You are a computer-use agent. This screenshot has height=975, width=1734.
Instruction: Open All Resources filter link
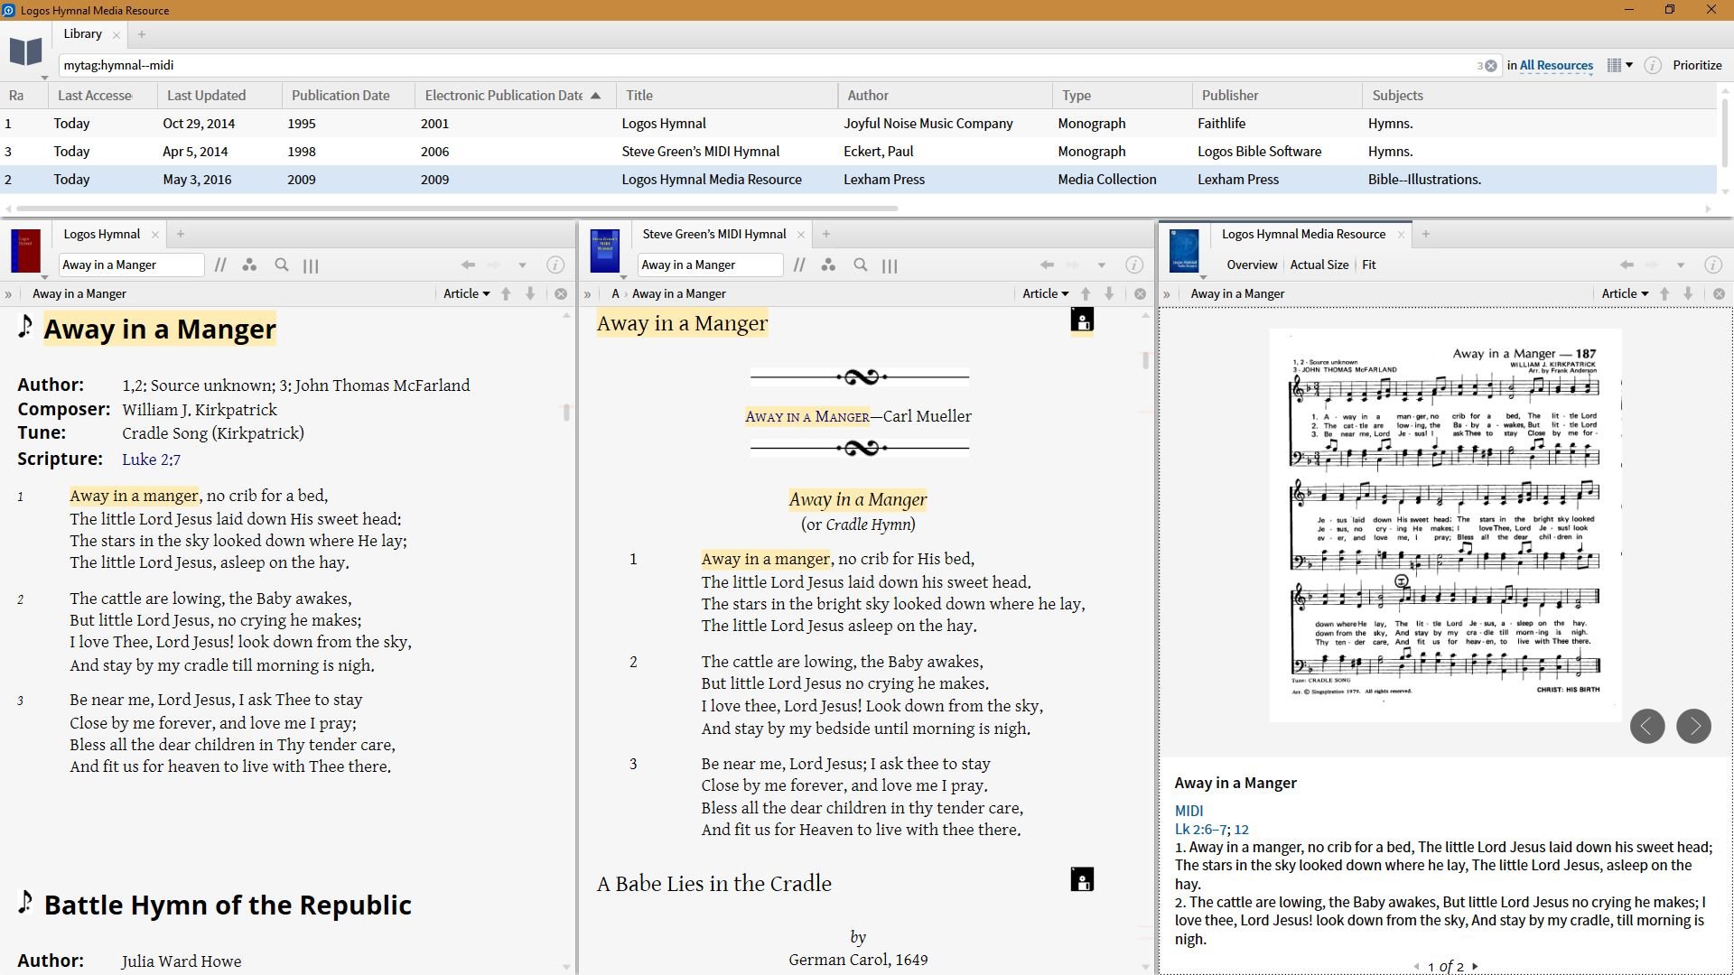pyautogui.click(x=1556, y=65)
